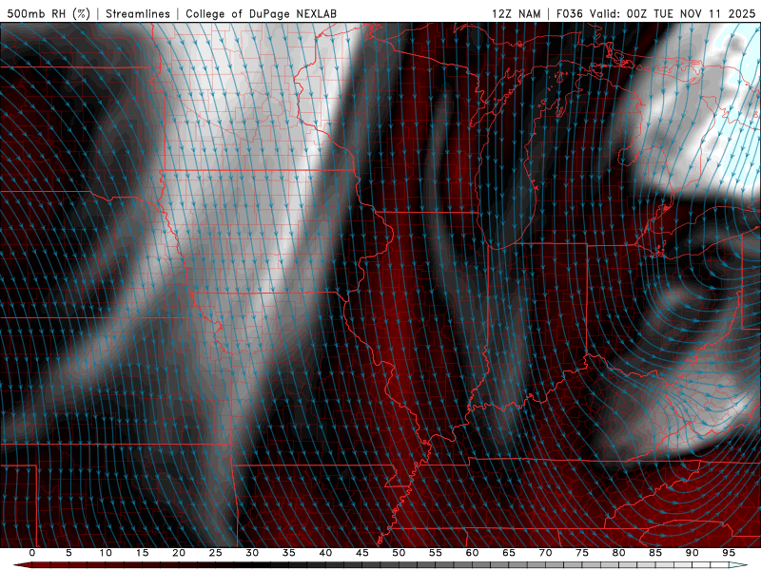Click the '50' value on the color scale
Screen dimensions: 761x570
[399, 553]
